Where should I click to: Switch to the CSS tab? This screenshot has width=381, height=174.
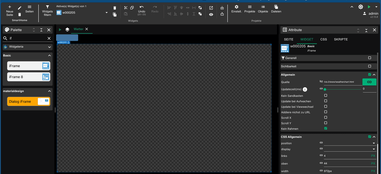(324, 40)
